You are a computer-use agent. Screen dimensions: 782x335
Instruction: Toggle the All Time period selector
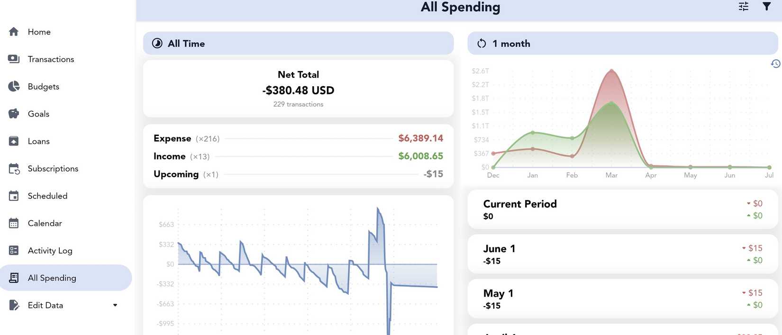[298, 43]
